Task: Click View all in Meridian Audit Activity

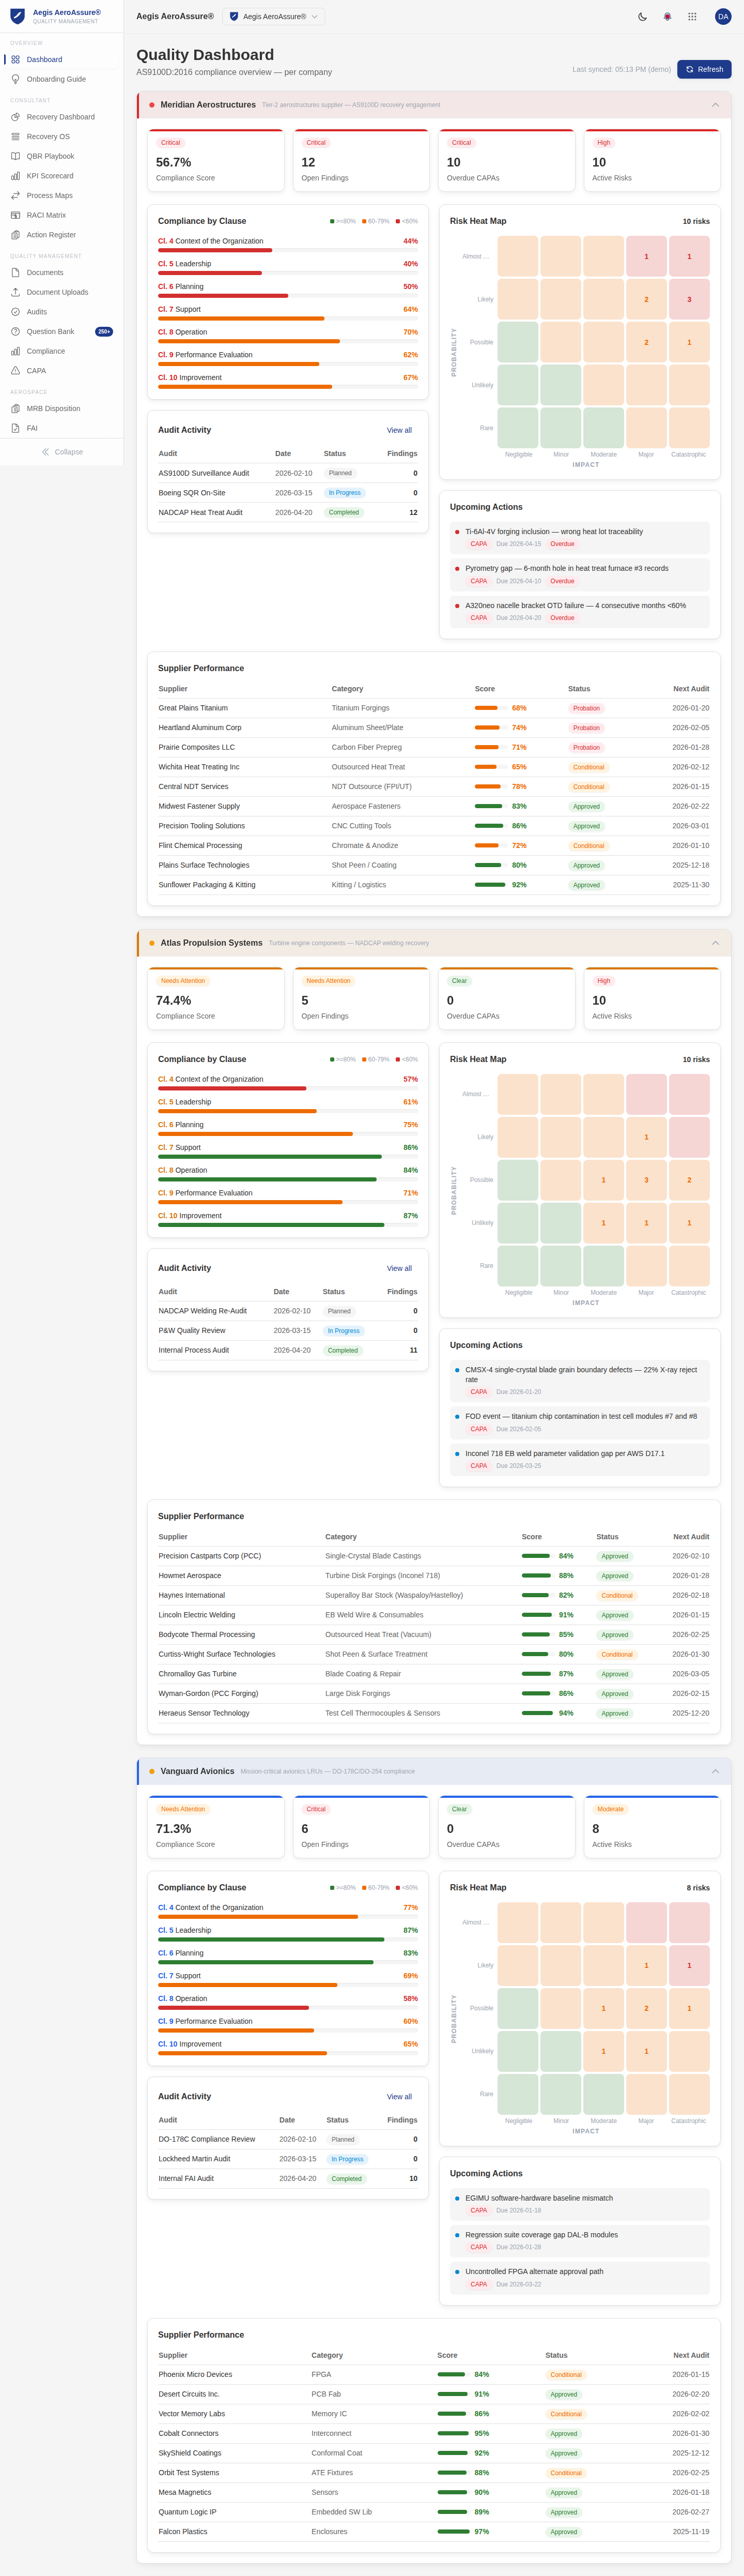Action: pyautogui.click(x=399, y=430)
